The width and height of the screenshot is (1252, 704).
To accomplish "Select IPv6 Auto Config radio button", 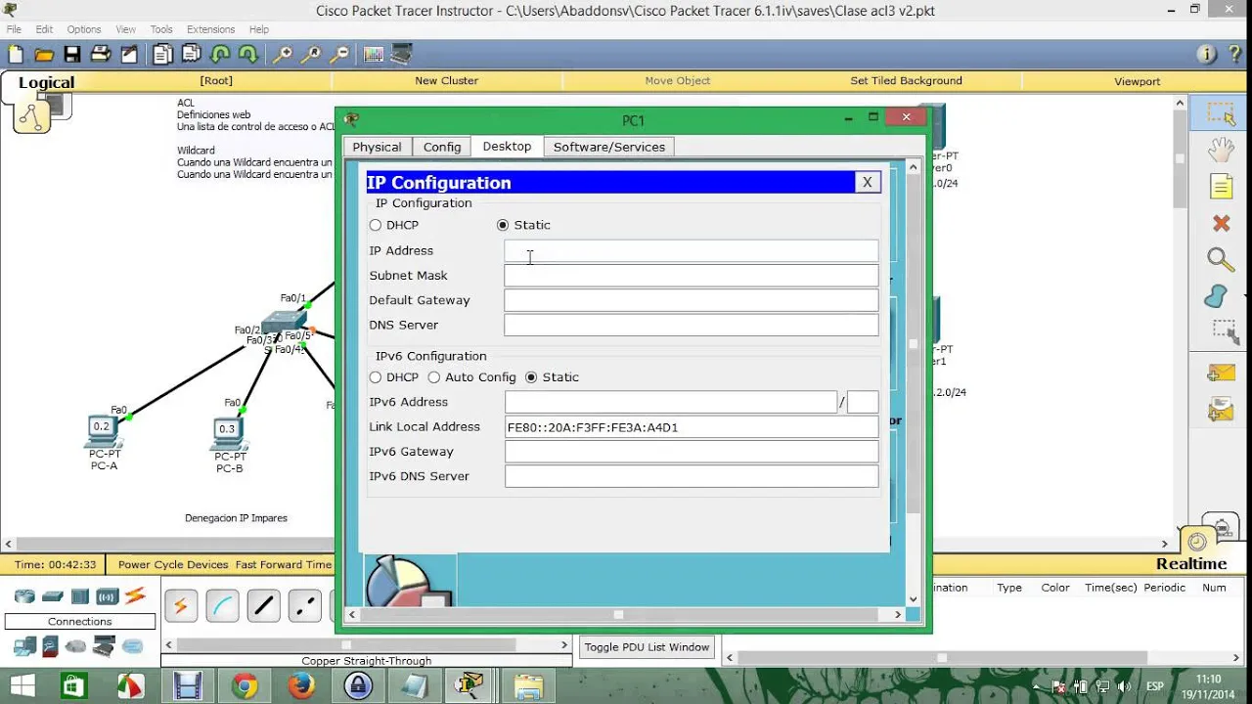I will click(434, 377).
